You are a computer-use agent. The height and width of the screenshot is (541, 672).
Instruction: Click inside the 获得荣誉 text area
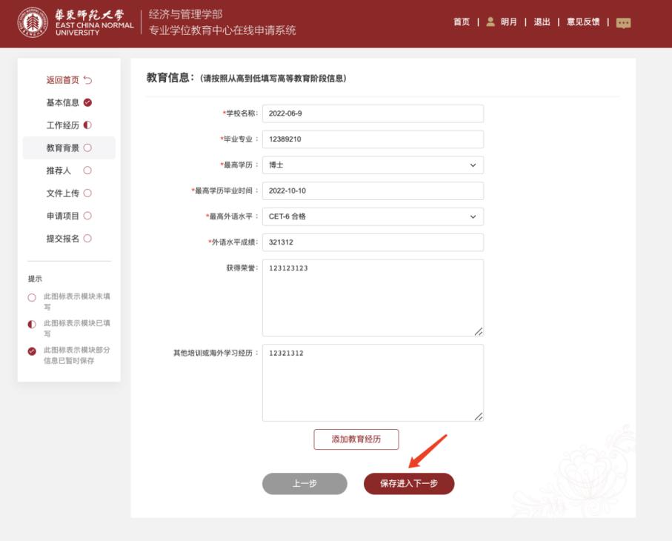click(x=373, y=297)
